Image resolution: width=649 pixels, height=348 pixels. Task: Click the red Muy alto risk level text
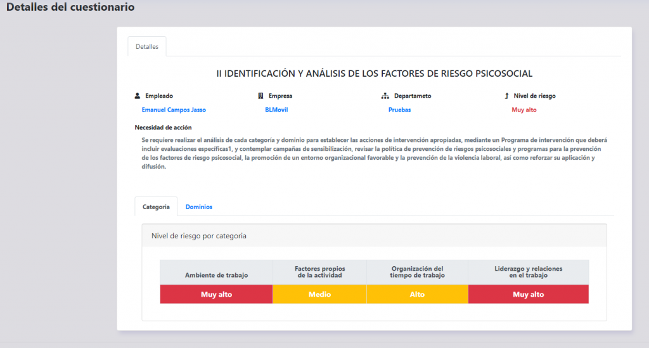tap(524, 110)
